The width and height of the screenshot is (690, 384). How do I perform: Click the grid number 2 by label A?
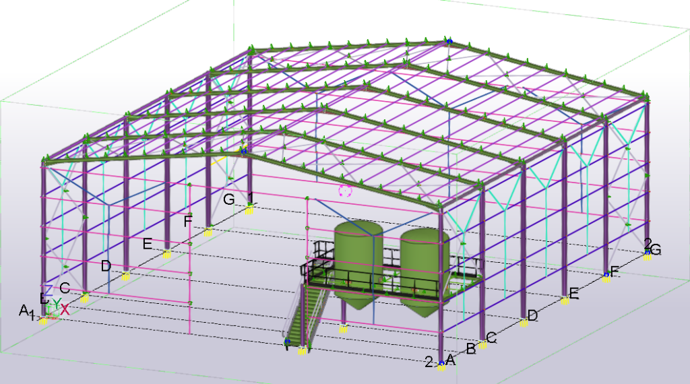tap(429, 362)
